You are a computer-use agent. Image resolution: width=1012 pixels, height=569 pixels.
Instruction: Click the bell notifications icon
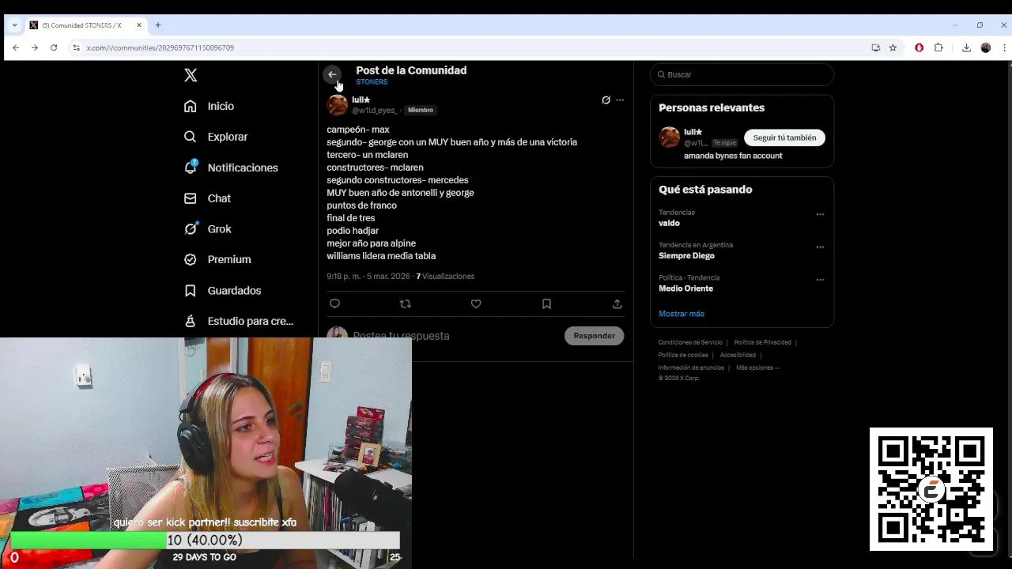click(190, 168)
